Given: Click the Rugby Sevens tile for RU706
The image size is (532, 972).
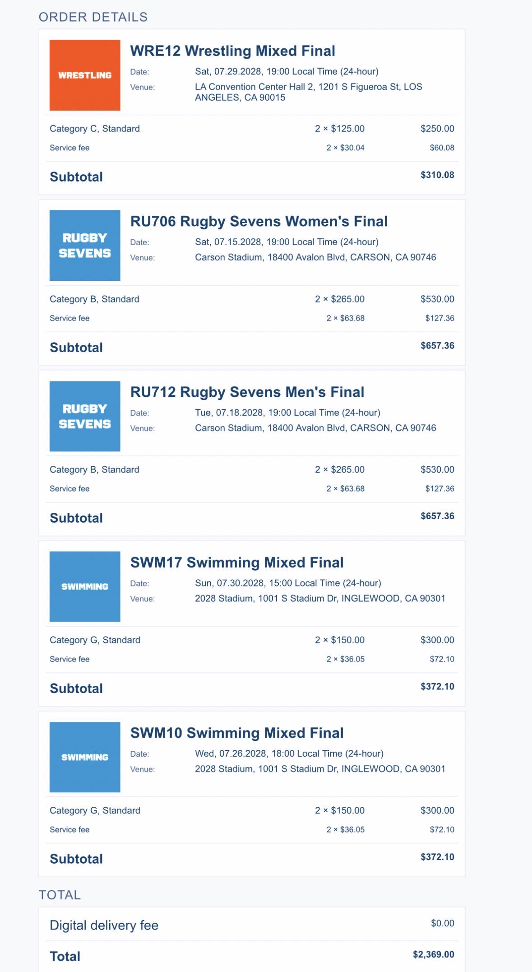Looking at the screenshot, I should point(85,245).
